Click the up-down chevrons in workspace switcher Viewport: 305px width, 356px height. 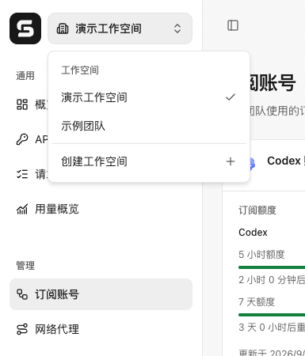(x=177, y=28)
